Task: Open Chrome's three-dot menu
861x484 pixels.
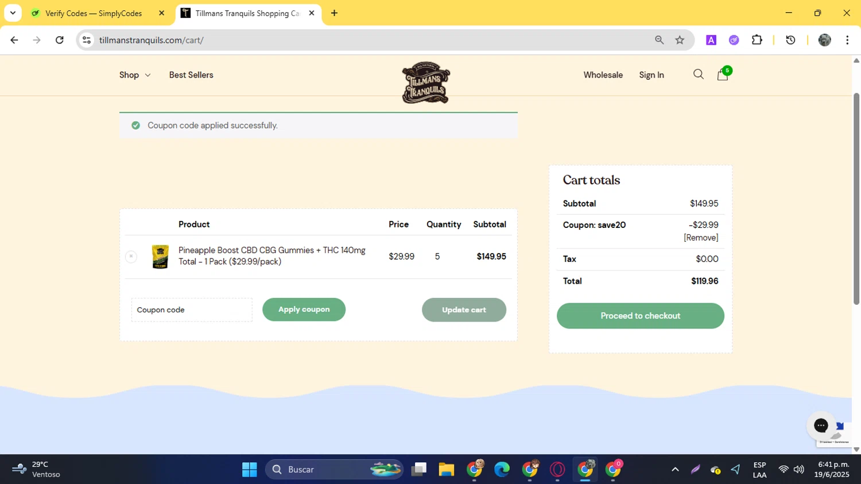Action: 847,40
